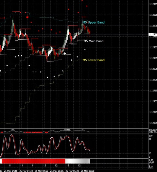Click the white section of the trend histogram bar
Image resolution: width=157 pixels, height=172 pixels.
pos(78,161)
